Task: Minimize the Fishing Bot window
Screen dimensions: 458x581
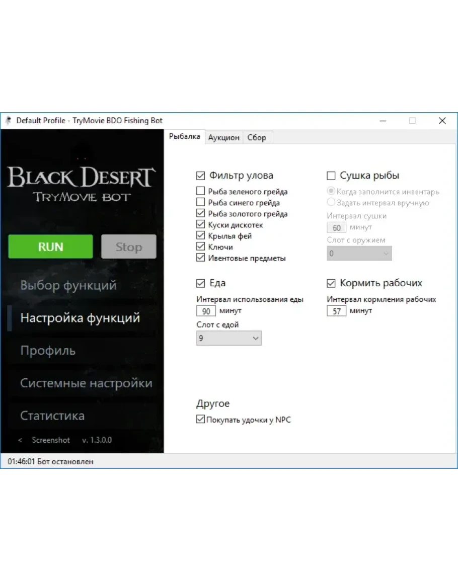Action: (383, 121)
